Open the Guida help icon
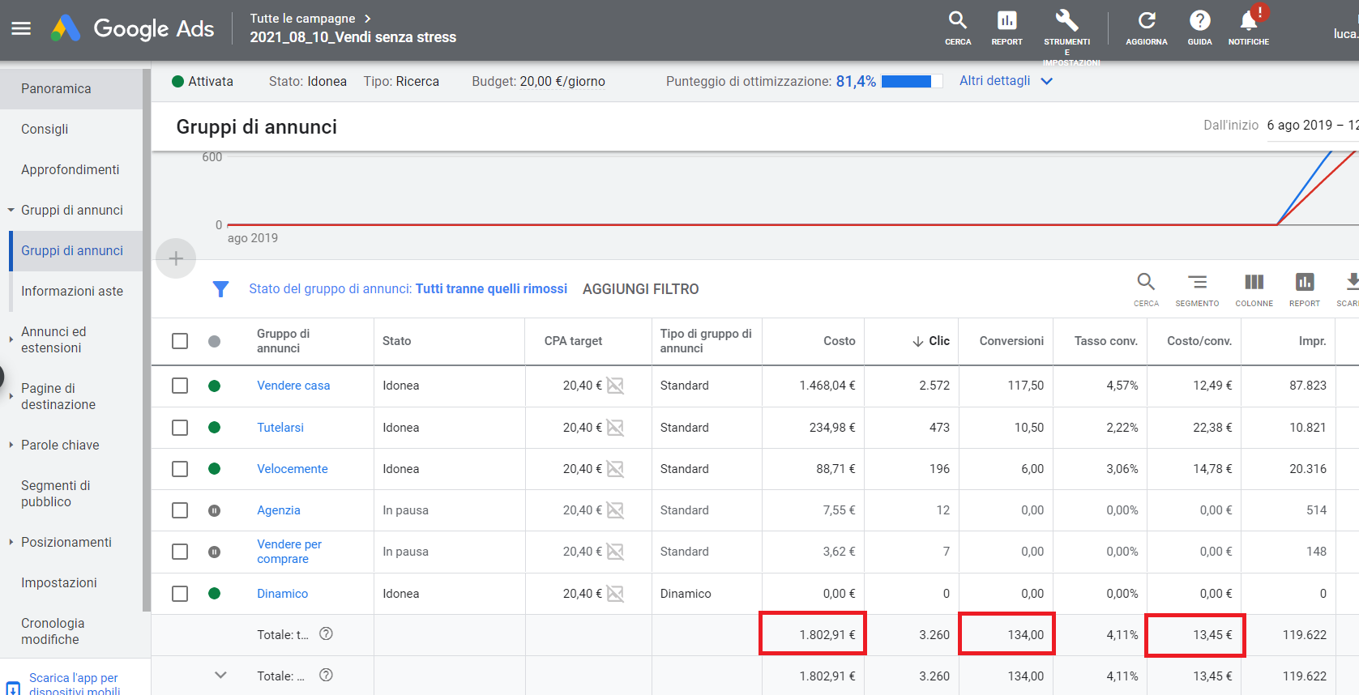This screenshot has width=1359, height=695. [1199, 21]
